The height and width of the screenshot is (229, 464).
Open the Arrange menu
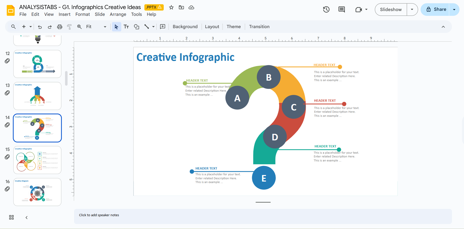coord(118,14)
